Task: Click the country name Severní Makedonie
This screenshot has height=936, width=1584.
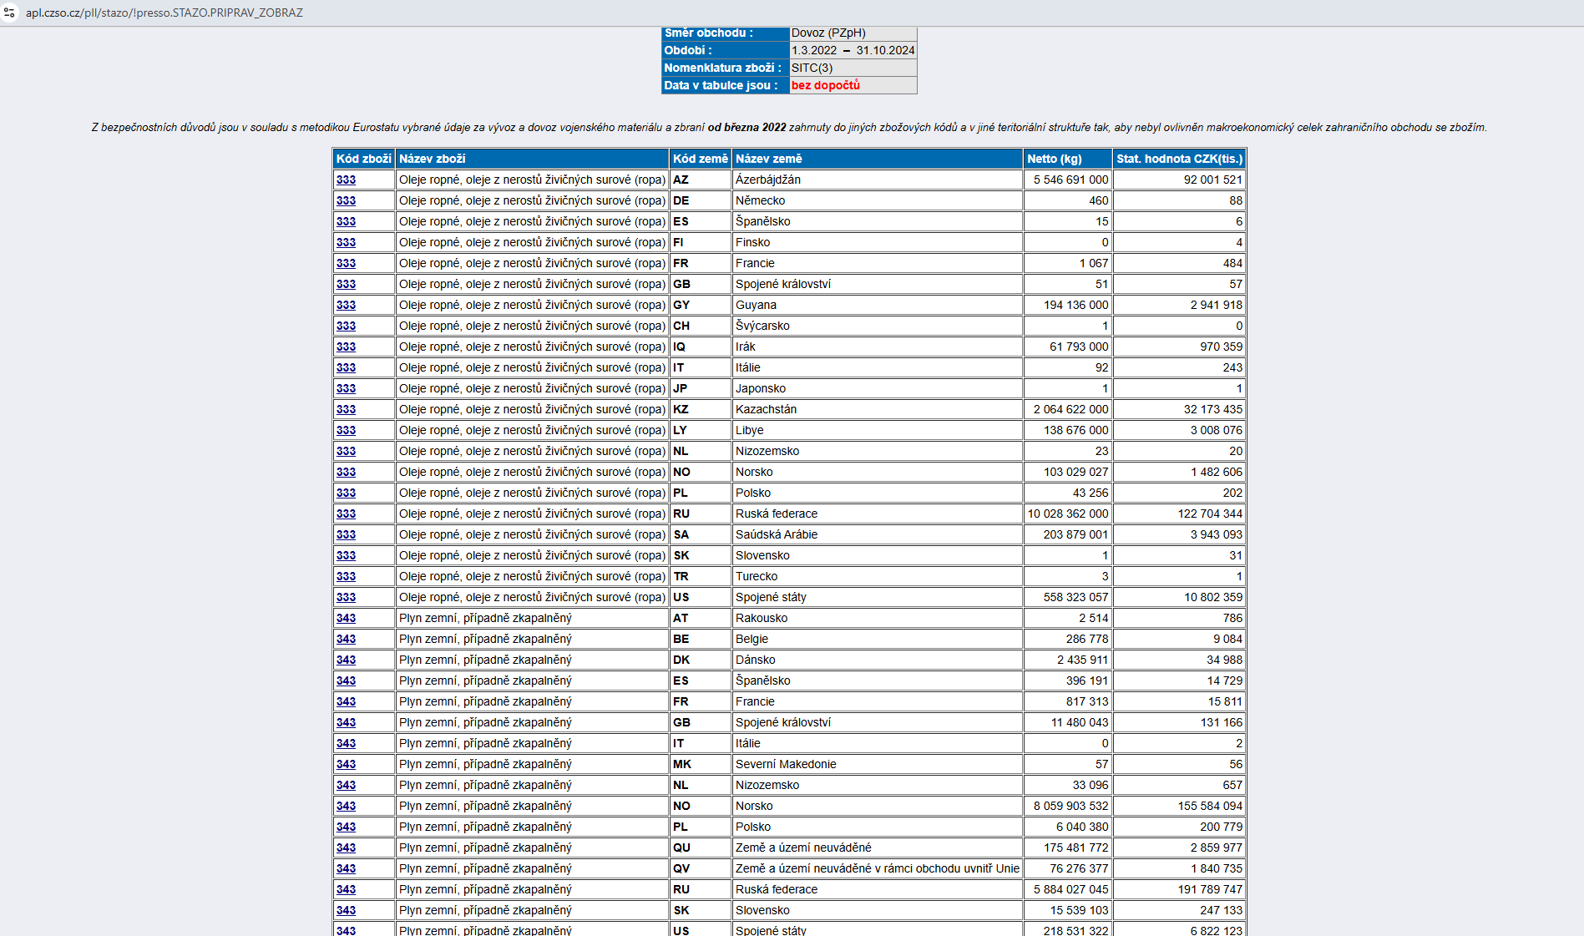Action: point(786,764)
